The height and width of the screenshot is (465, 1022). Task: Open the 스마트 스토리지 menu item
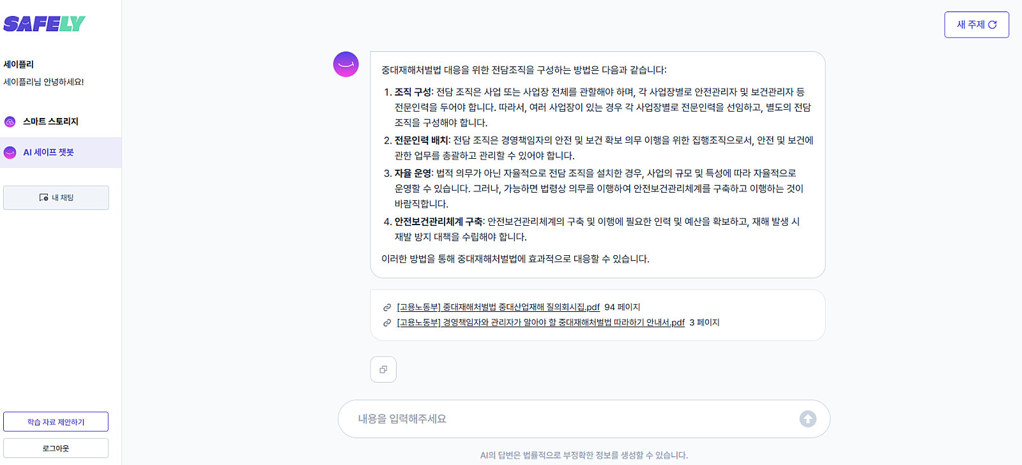(50, 122)
